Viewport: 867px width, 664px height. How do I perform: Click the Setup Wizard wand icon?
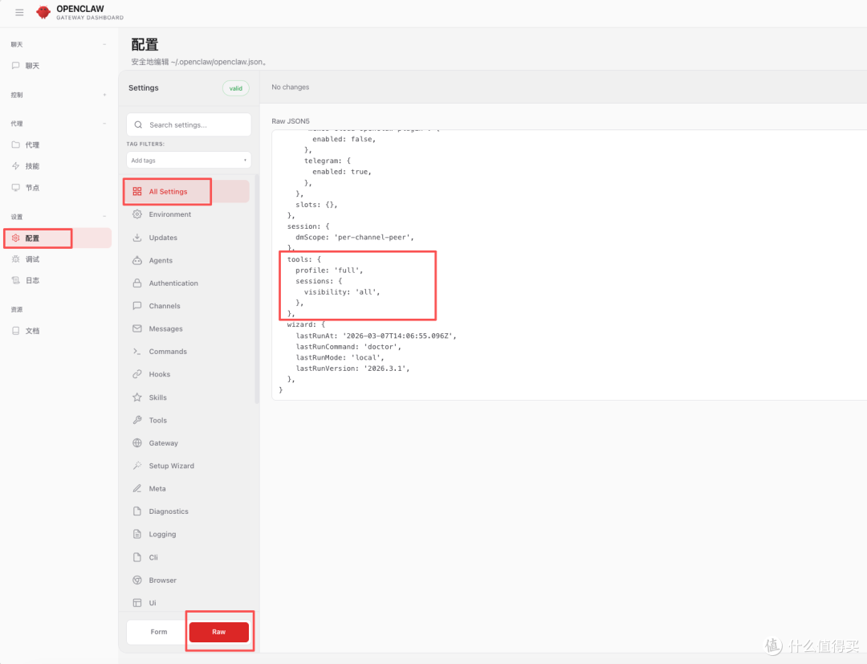point(137,466)
